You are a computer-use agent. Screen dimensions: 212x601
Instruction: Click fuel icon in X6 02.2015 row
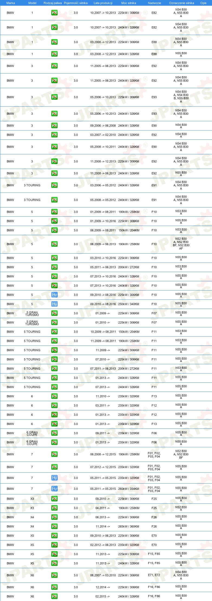54,596
